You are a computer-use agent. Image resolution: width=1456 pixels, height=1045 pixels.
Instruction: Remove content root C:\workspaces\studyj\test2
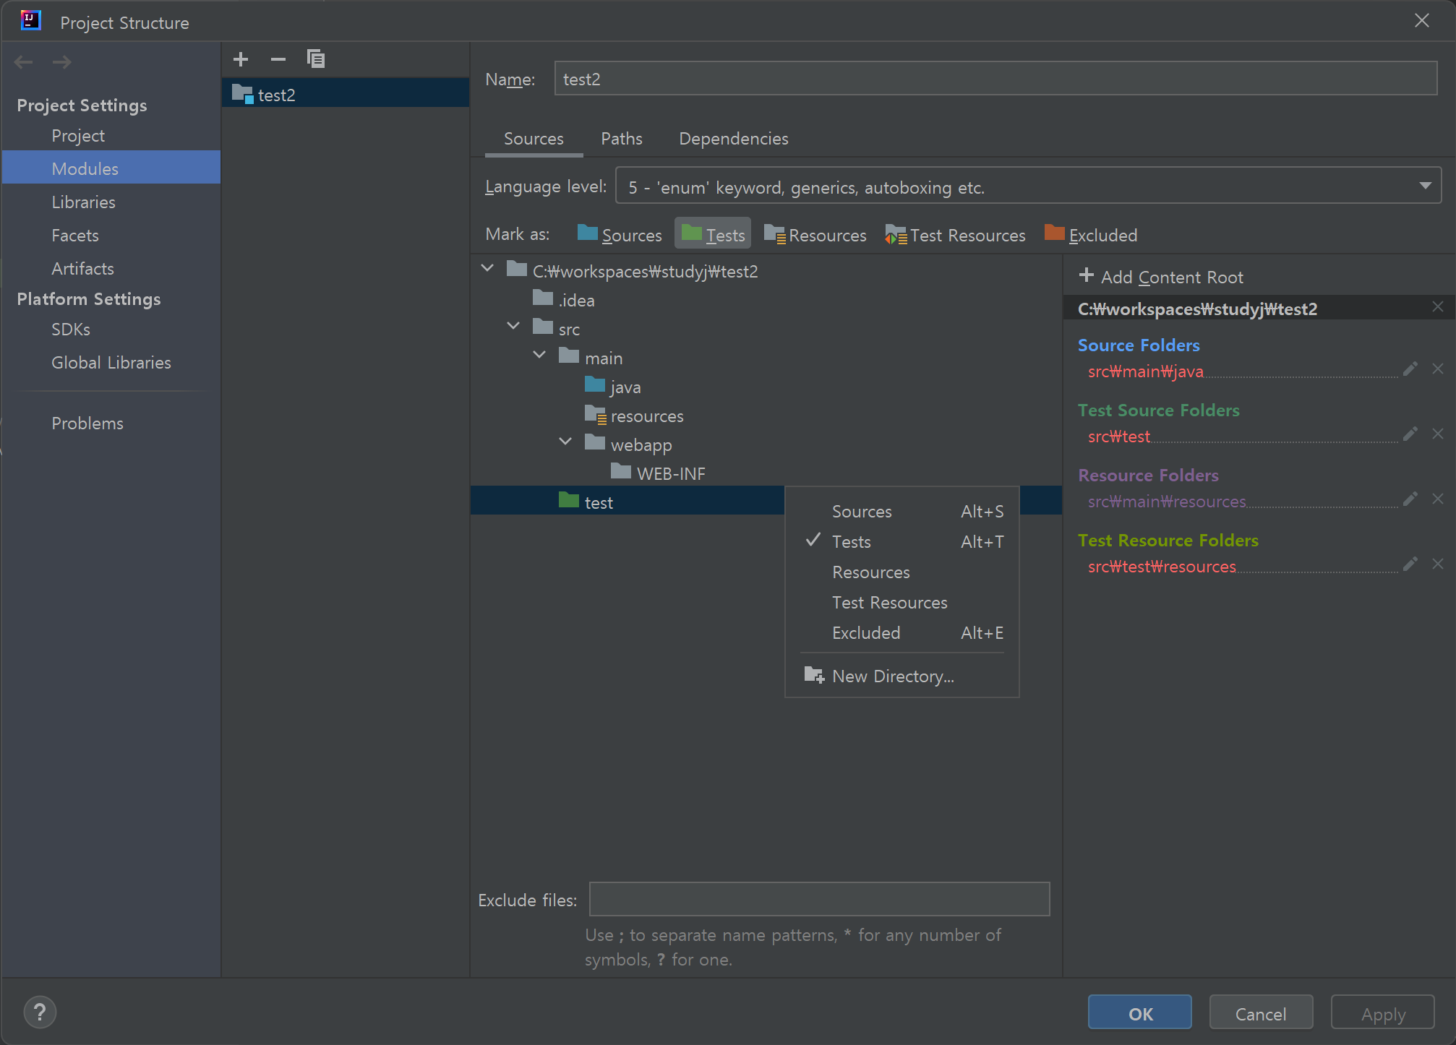[1438, 307]
